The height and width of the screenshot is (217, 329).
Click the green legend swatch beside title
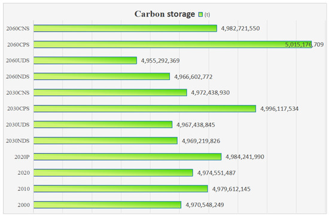click(200, 14)
